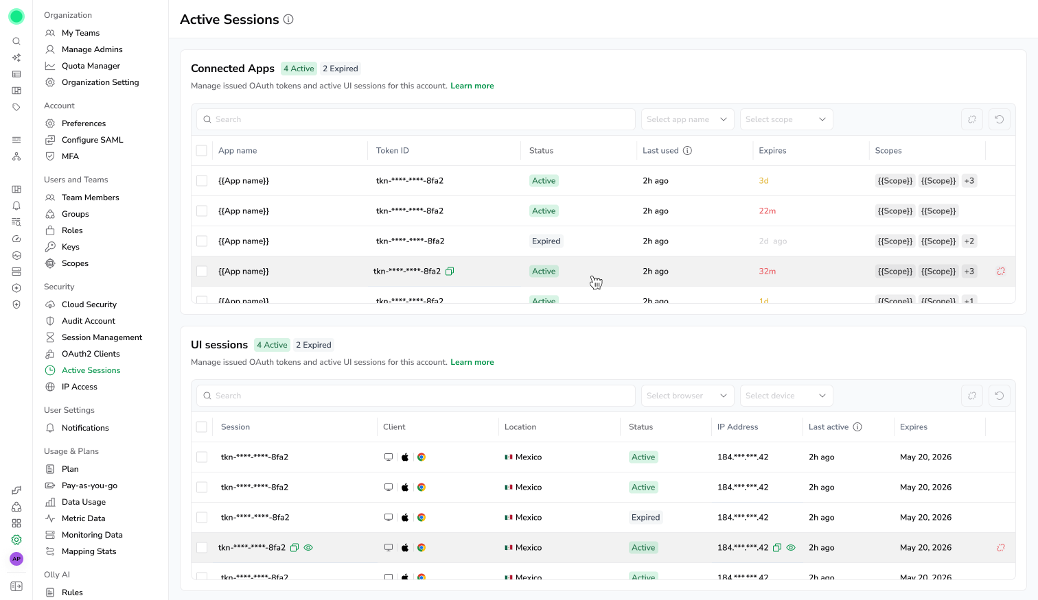
Task: Open Configure SAML settings
Action: click(x=92, y=140)
